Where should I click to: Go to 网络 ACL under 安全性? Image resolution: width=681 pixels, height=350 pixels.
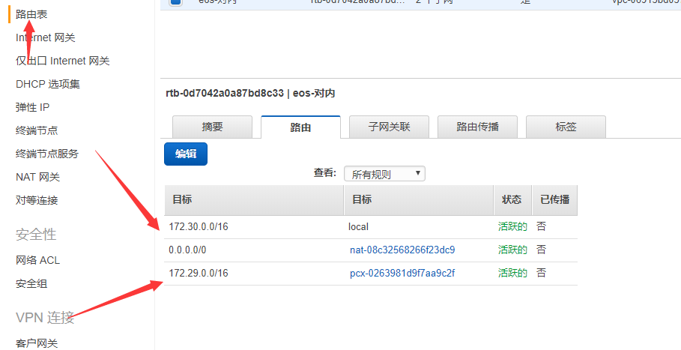[37, 260]
